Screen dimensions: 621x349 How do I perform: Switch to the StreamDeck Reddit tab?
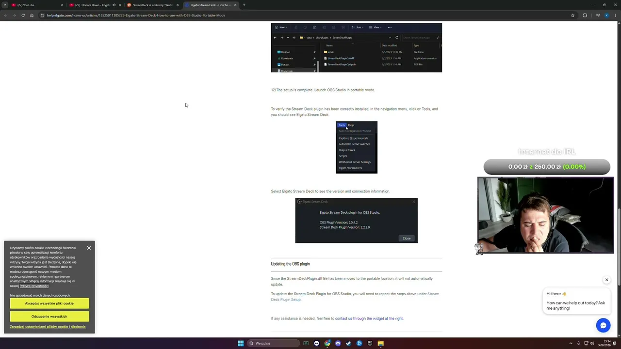click(152, 5)
